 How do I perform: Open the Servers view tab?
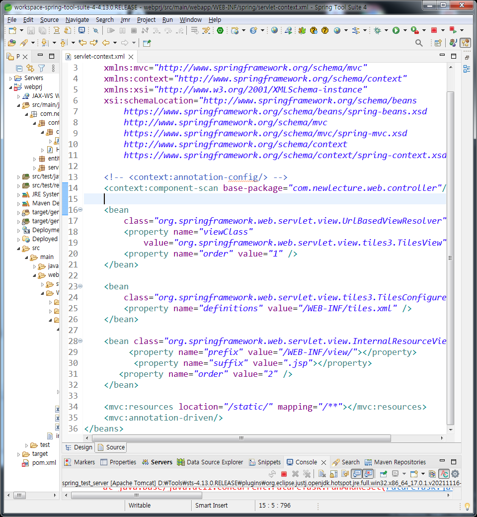coord(157,462)
